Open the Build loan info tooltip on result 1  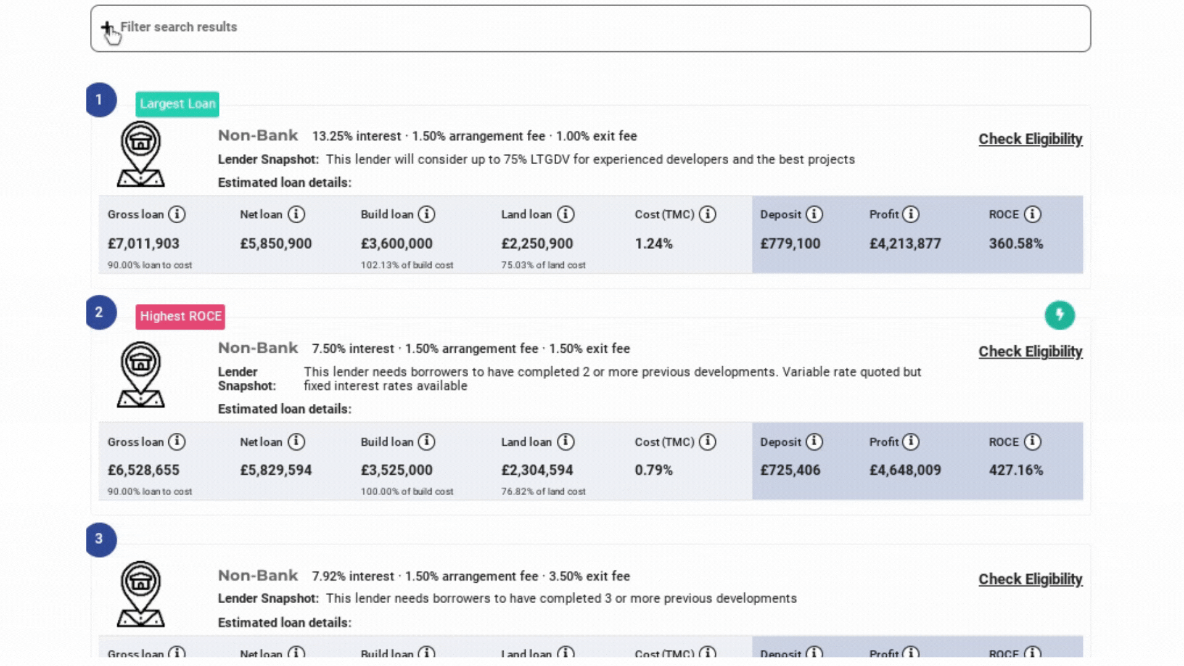coord(427,214)
